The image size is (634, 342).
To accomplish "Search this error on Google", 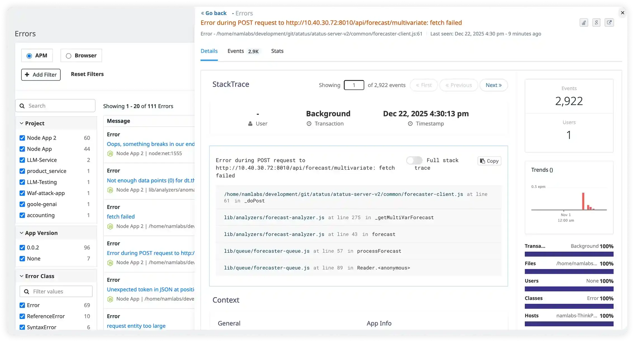I will point(596,22).
